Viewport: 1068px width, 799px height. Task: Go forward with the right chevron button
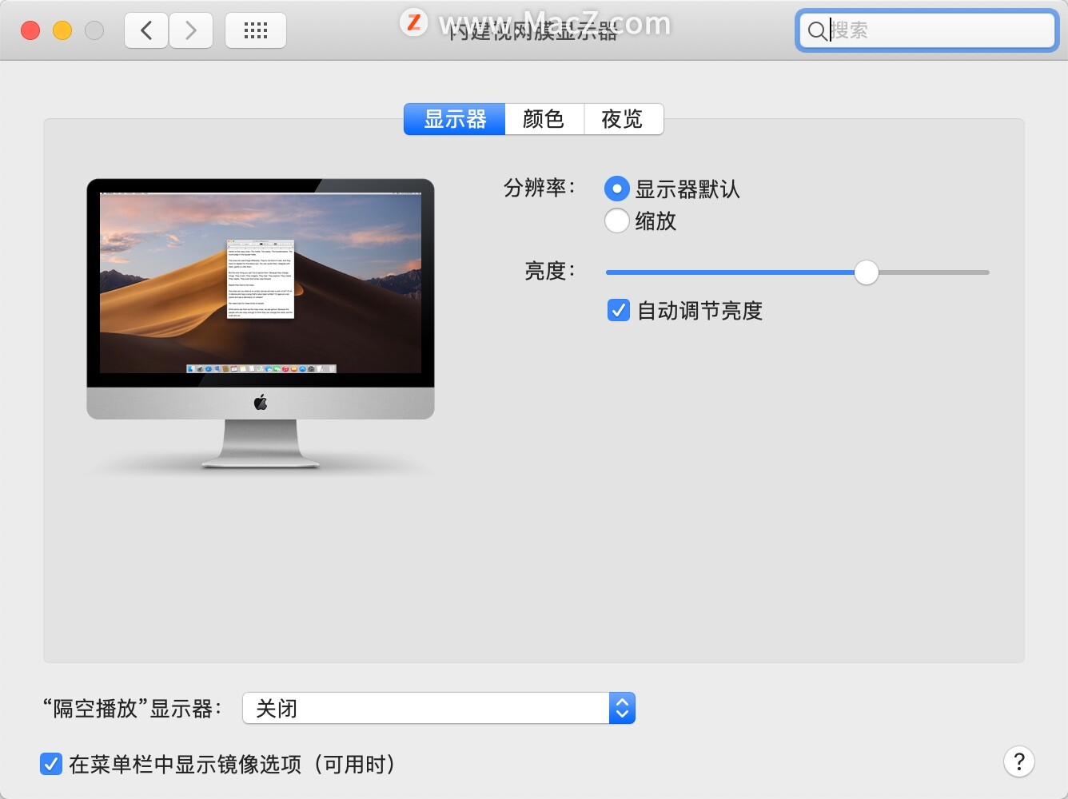tap(191, 30)
